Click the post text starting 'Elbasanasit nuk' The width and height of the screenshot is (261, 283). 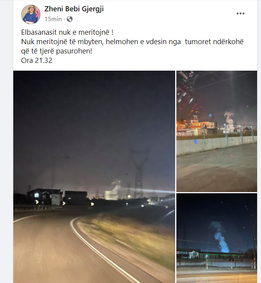click(x=67, y=32)
